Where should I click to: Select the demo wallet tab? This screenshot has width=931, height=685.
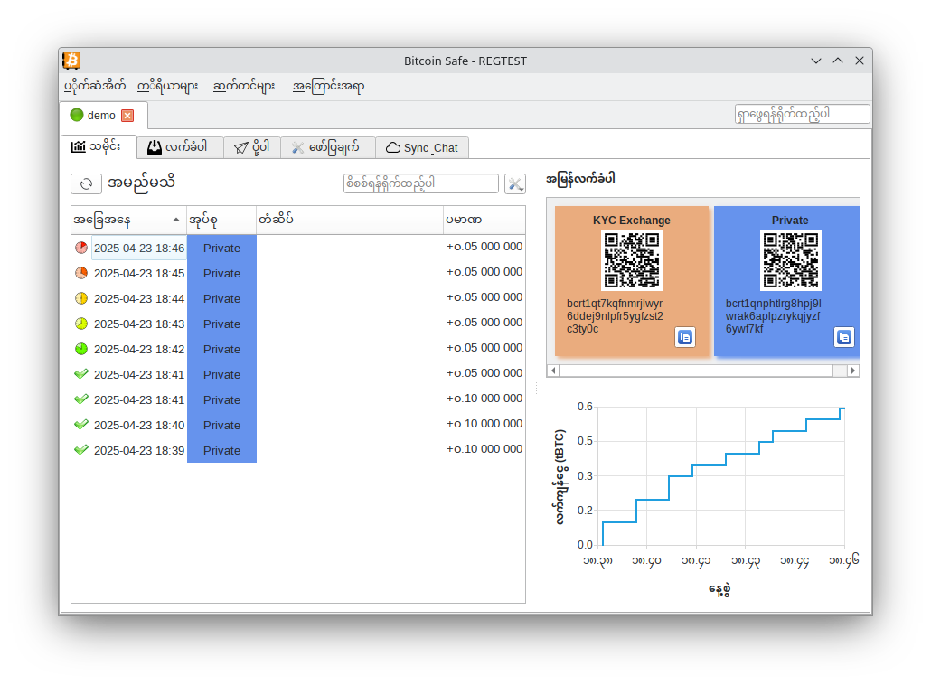tap(103, 115)
